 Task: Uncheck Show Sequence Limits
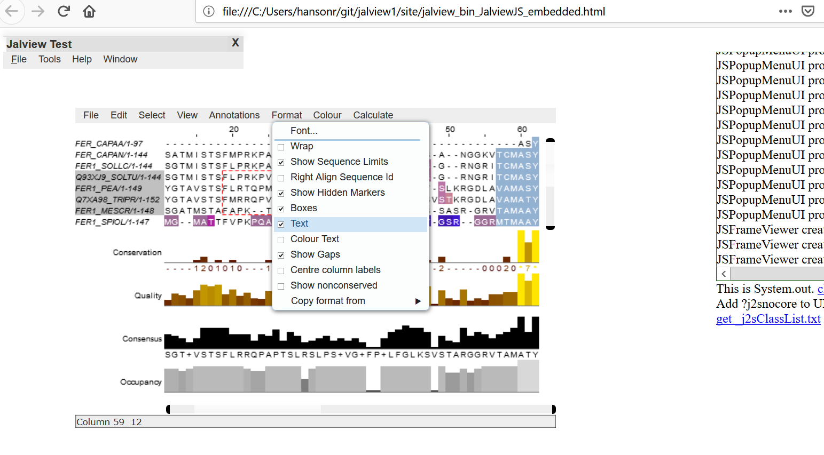tap(281, 163)
